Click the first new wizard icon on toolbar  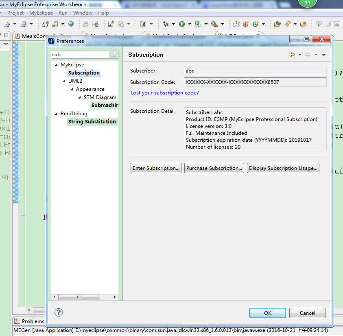(x=7, y=24)
